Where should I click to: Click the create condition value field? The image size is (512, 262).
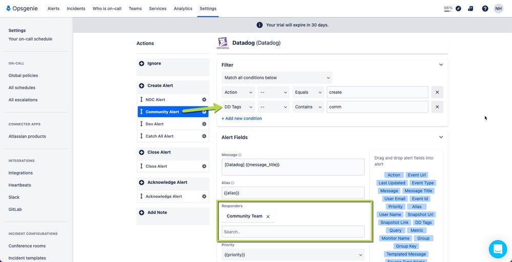click(x=378, y=92)
